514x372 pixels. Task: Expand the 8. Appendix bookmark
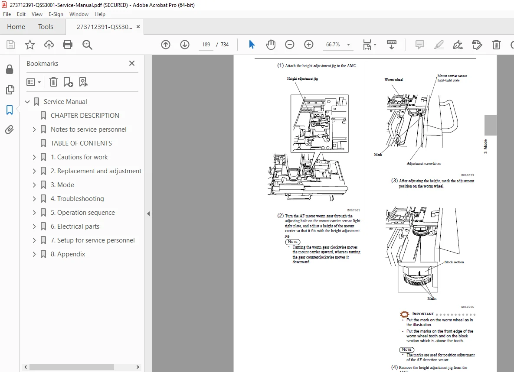(x=34, y=254)
